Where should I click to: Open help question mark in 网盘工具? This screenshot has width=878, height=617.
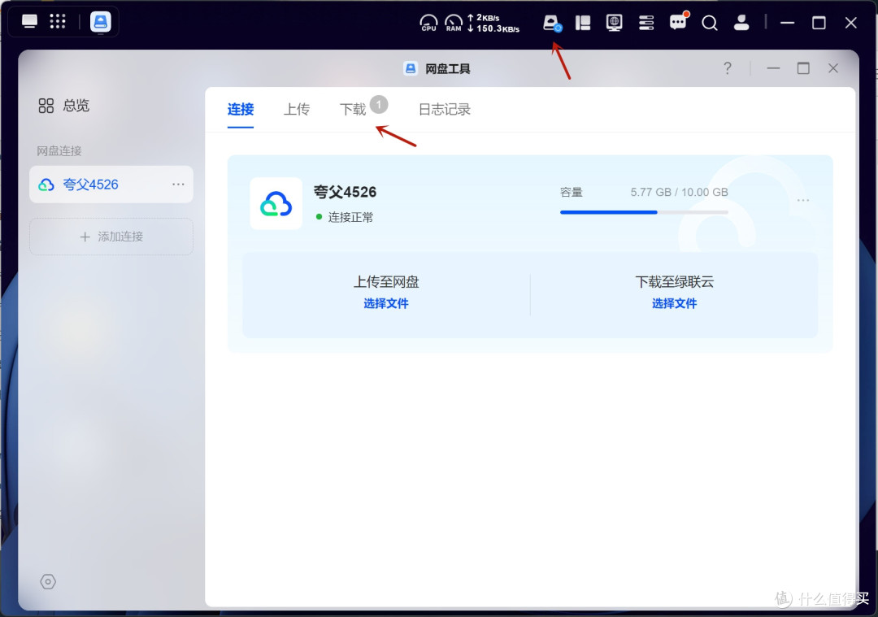click(x=728, y=68)
